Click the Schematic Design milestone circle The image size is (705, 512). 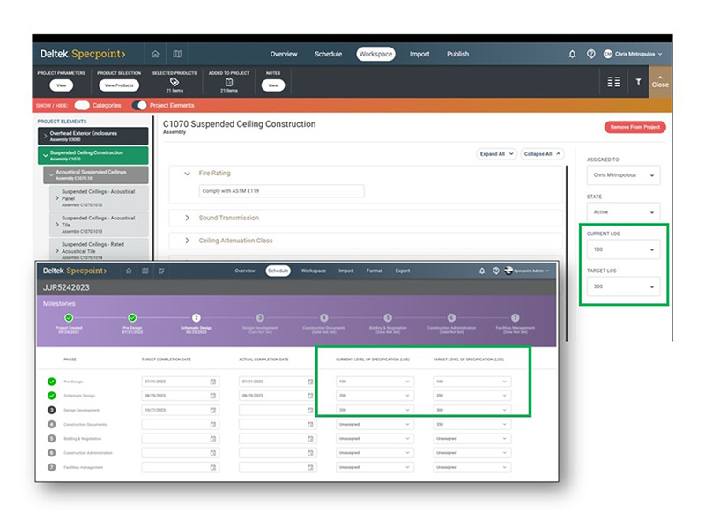196,318
